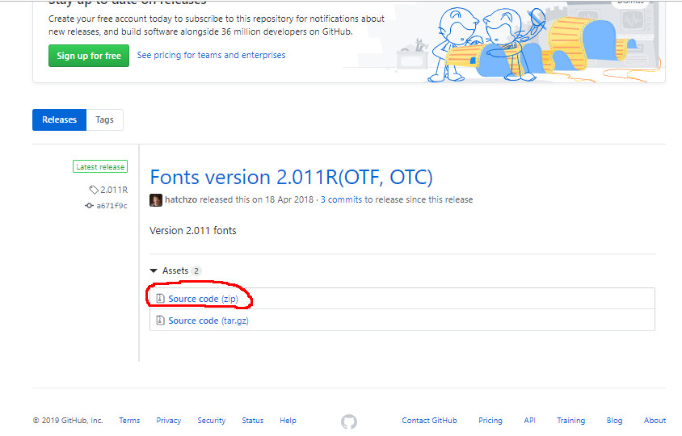Screen dimensions: 682x436
Task: Click the GitHub Octocat logo in footer
Action: [349, 421]
